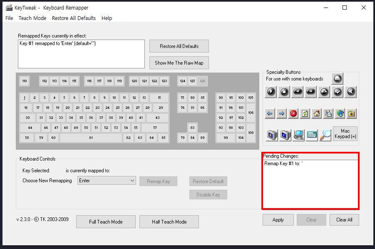Choose the Sleep monitor with moon icon
The width and height of the screenshot is (375, 249).
pos(272,135)
